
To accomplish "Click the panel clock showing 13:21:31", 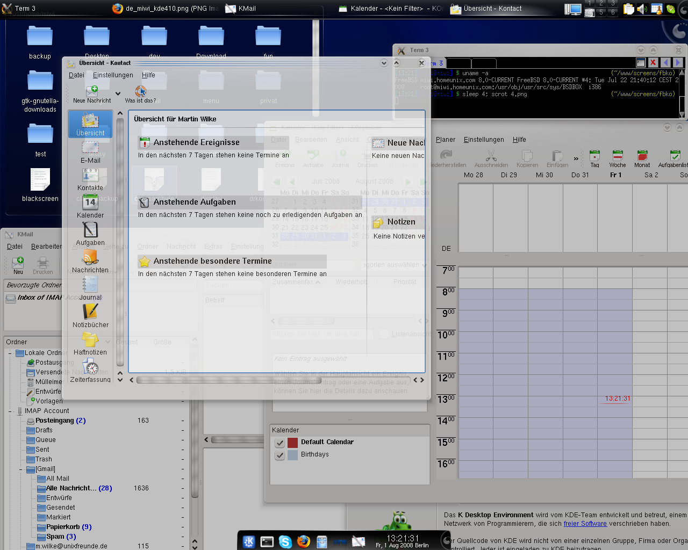I will click(403, 541).
